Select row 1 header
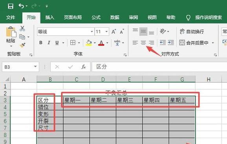Screen dimensions: 227x144 pyautogui.click(x=5, y=86)
